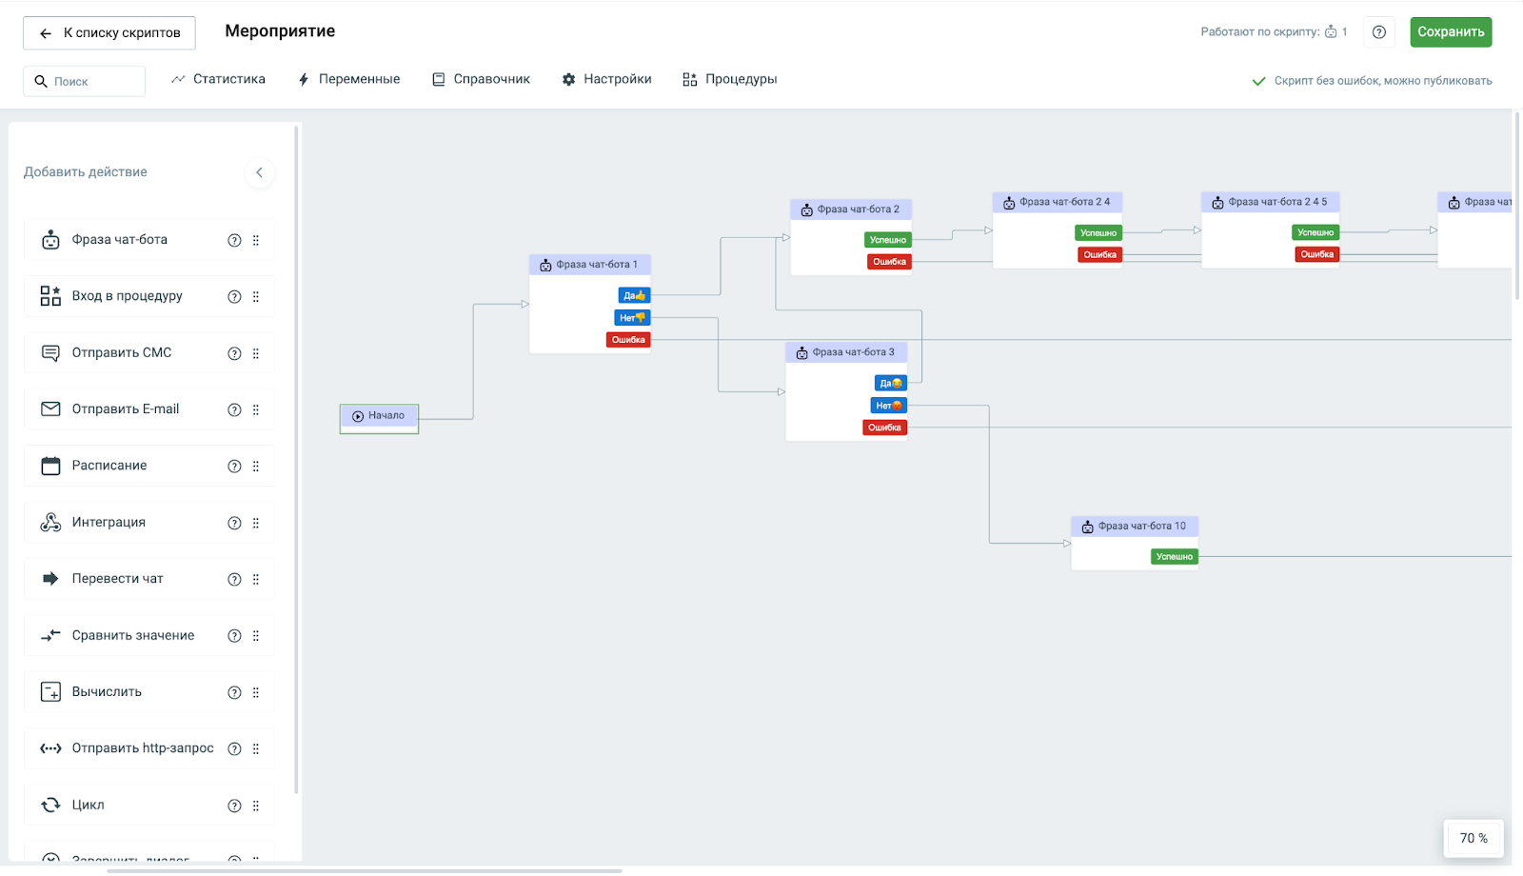Screen dimensions: 1523x876
Task: Select the Расписание calendar icon
Action: [x=50, y=466]
